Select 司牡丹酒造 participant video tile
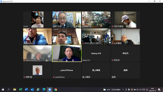 [x=126, y=19]
